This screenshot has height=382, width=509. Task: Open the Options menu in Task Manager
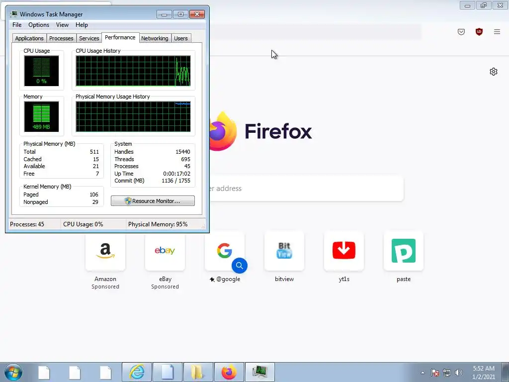(39, 25)
